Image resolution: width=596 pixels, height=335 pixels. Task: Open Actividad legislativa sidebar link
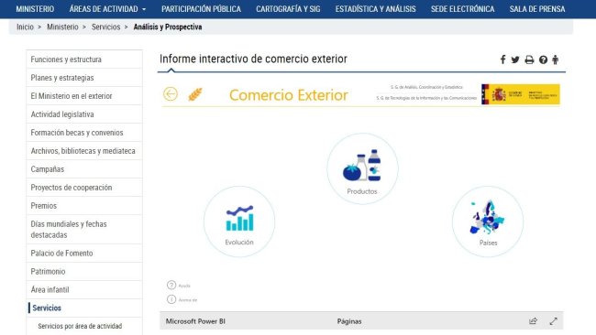click(84, 113)
